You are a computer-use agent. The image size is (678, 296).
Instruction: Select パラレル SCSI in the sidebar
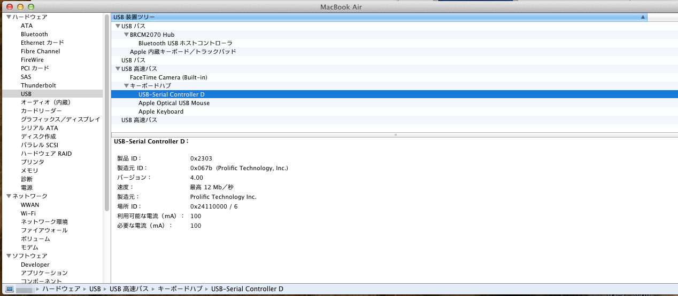(x=40, y=145)
